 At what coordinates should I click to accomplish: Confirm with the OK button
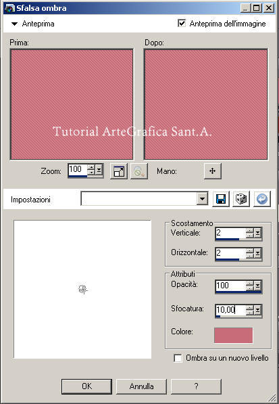[86, 386]
